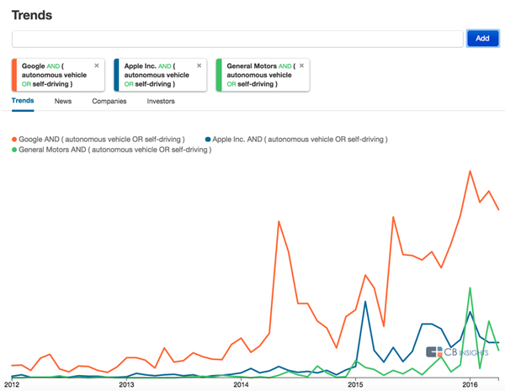Click the 2014 label on the timeline axis
This screenshot has height=391, width=505.
point(241,385)
